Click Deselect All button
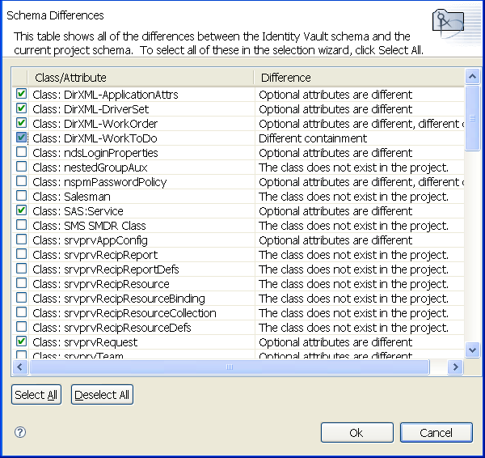 coord(102,395)
